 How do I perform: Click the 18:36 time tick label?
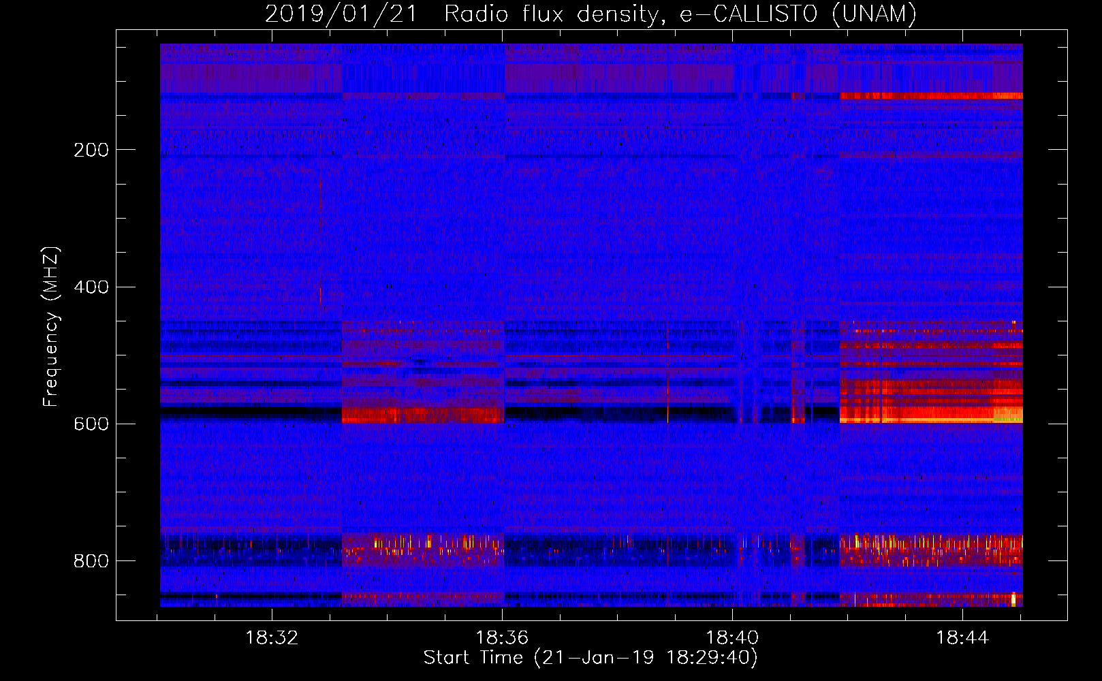(503, 638)
